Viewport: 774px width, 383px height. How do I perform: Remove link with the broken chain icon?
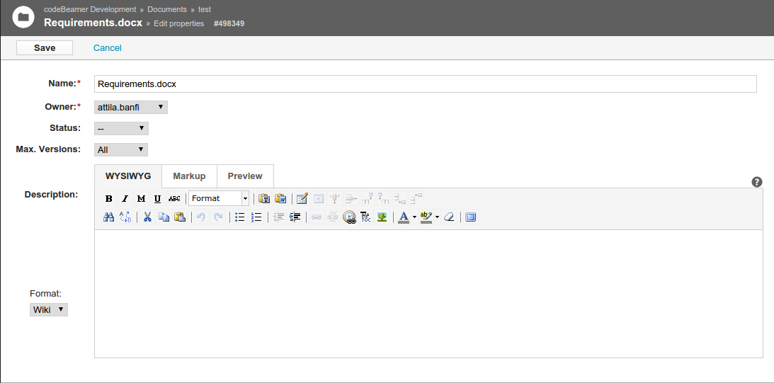[333, 217]
